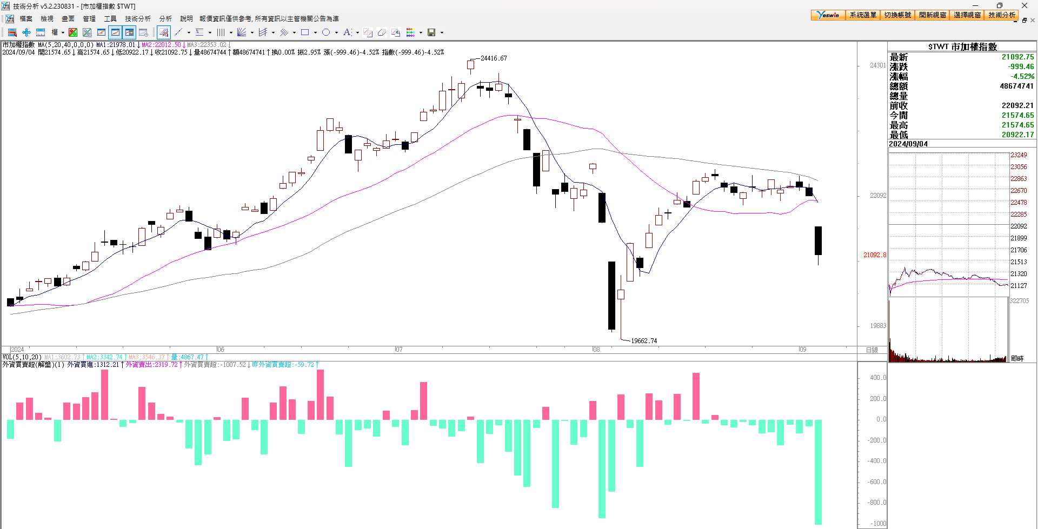Select the parallel lines drawing tool

[x=284, y=32]
